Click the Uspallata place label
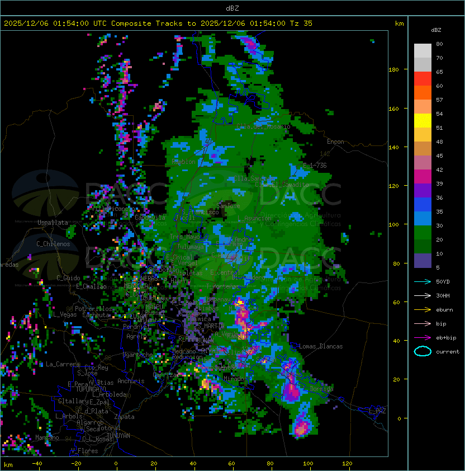 coord(53,223)
